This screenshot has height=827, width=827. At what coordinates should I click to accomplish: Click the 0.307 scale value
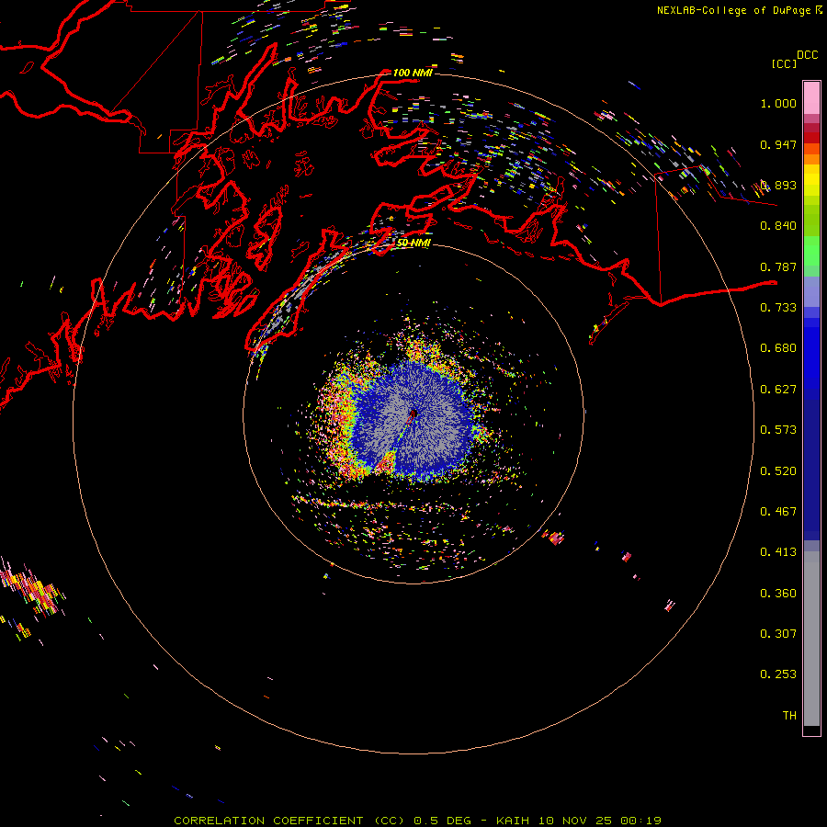click(x=778, y=634)
